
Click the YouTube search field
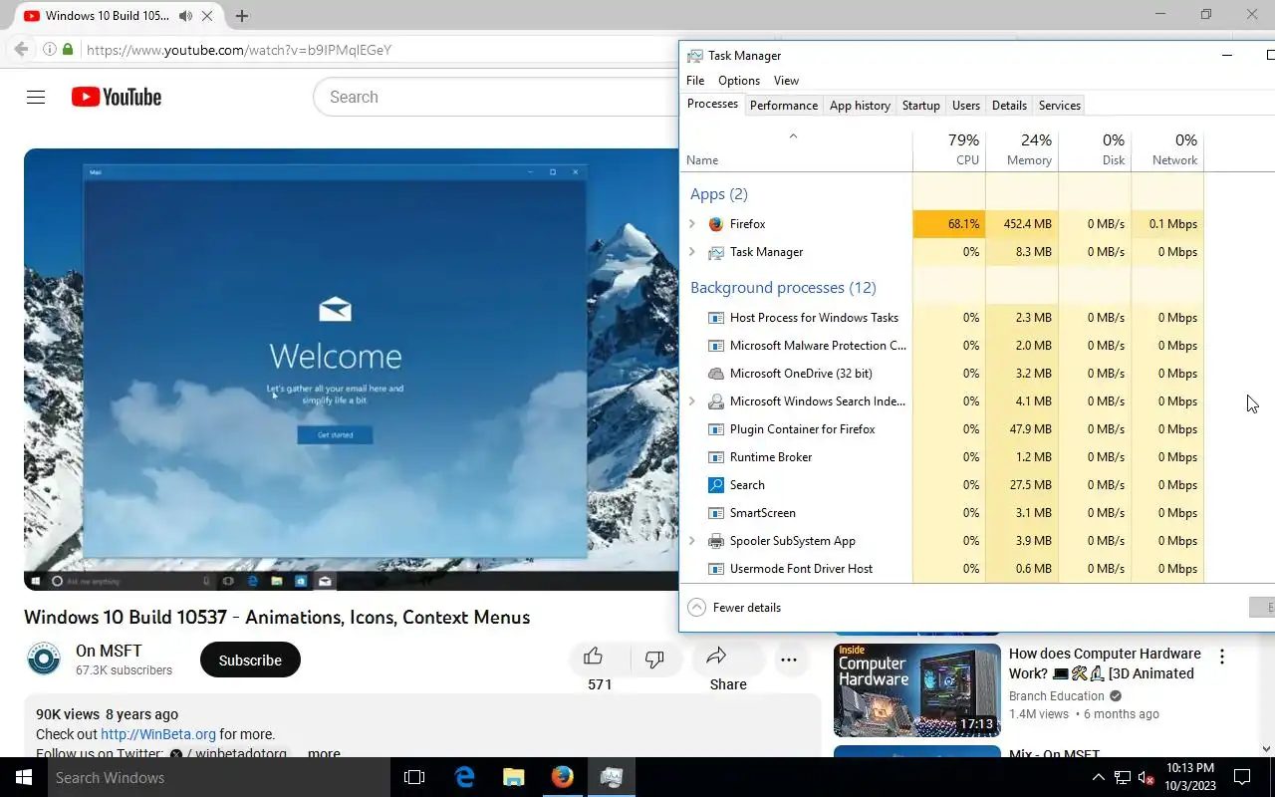[x=496, y=97]
